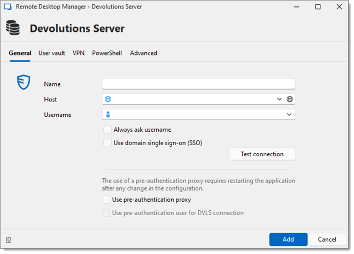Open the VPN tab
The width and height of the screenshot is (354, 254).
click(79, 53)
